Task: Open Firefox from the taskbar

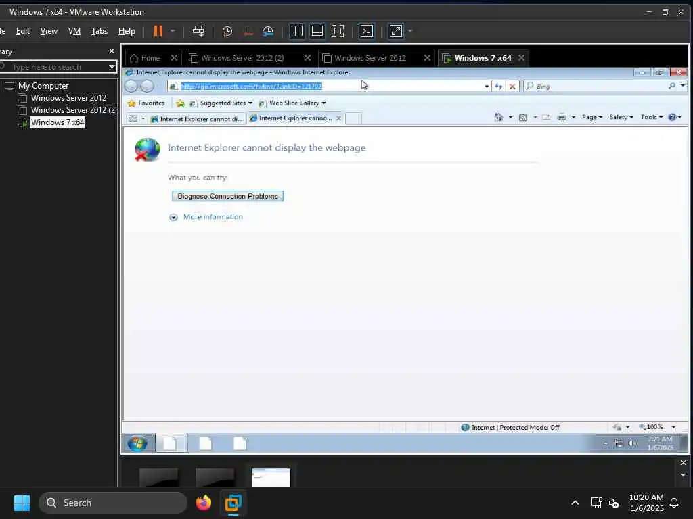Action: 203,503
